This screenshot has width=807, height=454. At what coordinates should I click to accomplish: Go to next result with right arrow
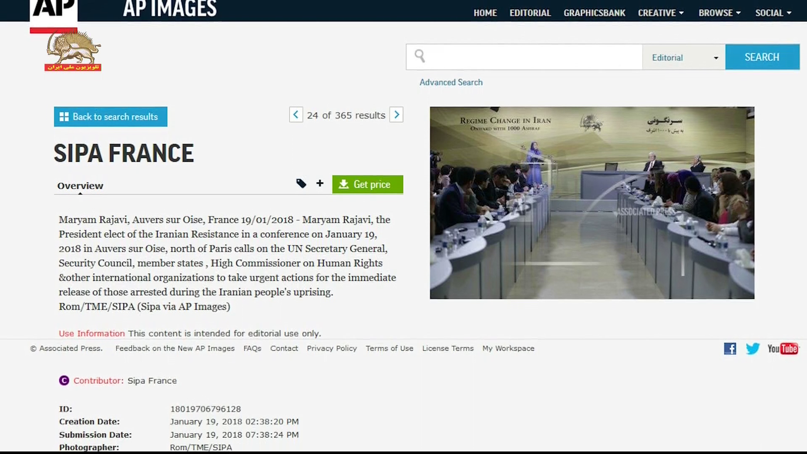pos(396,115)
